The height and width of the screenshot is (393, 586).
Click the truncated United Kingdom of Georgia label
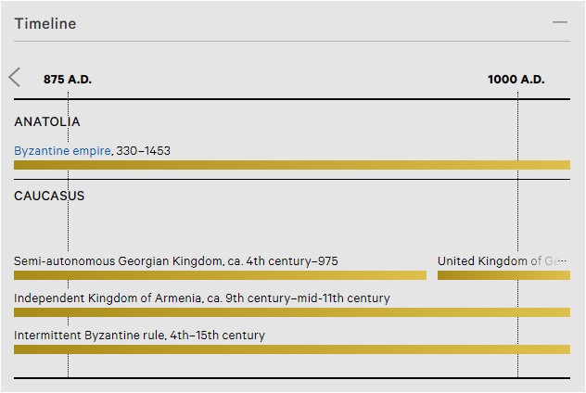coord(502,260)
